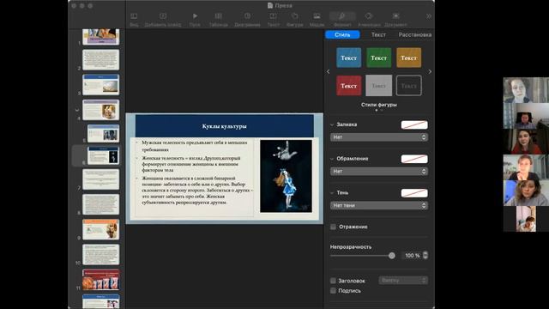Show previous shape styles with left arrow
The height and width of the screenshot is (309, 549).
(x=328, y=71)
